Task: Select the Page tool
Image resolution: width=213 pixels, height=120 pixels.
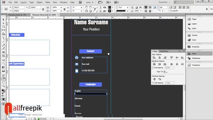Action: [4, 27]
